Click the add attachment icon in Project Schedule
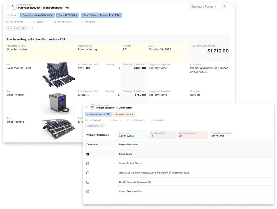 [102, 126]
